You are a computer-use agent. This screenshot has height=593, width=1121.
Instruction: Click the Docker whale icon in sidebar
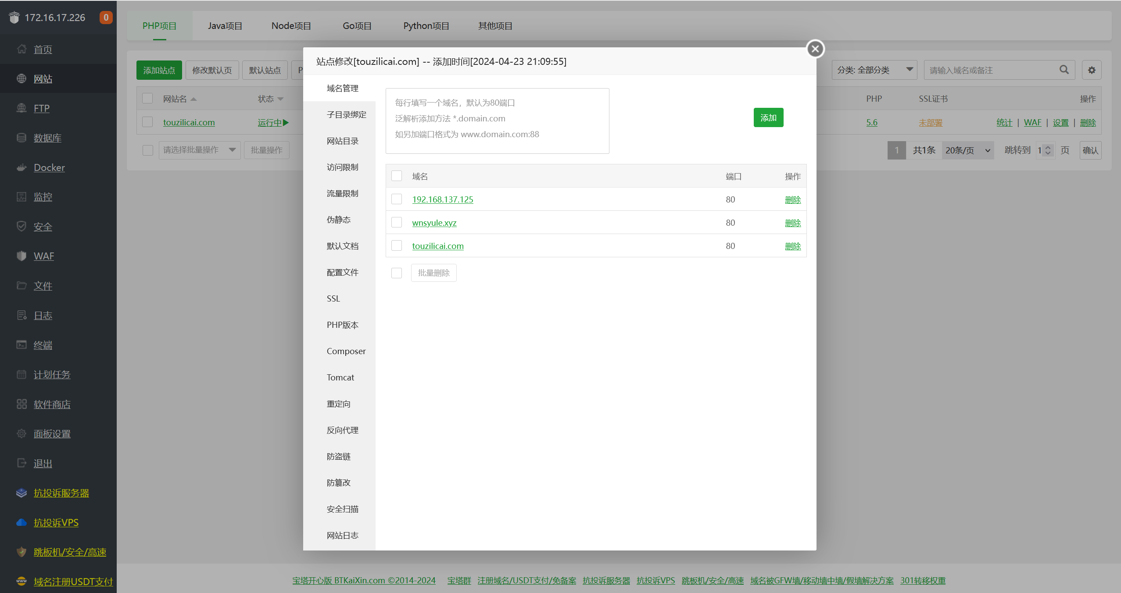pyautogui.click(x=21, y=167)
